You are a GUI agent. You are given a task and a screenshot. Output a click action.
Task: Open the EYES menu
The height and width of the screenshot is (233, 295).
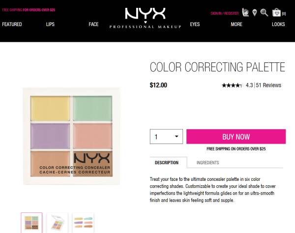tap(195, 24)
